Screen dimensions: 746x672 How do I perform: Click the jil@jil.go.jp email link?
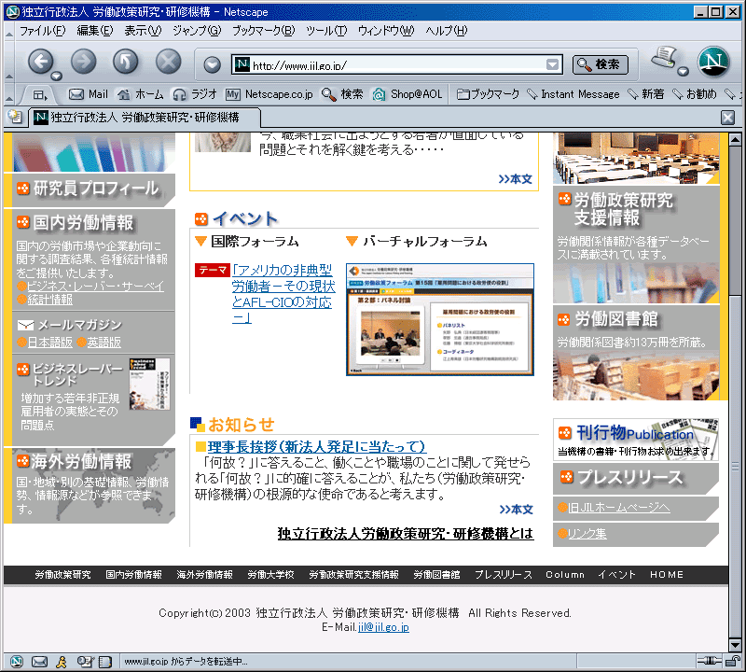(383, 627)
